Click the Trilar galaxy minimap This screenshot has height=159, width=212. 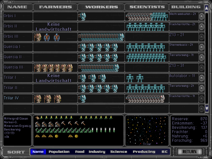[147, 131]
